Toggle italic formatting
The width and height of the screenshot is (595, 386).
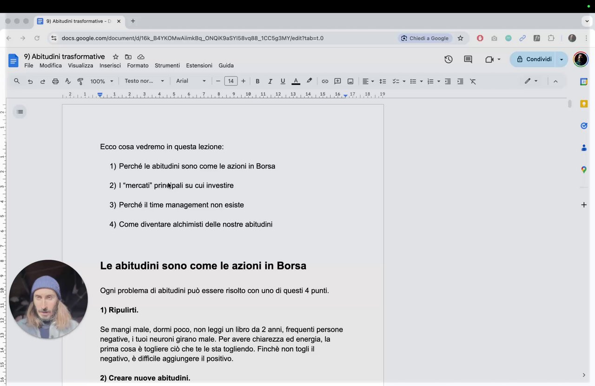[x=270, y=81]
